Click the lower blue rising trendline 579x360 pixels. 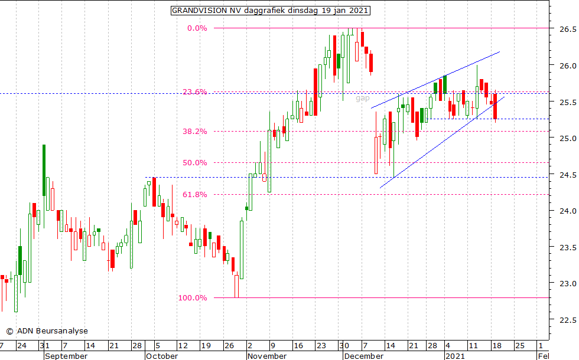click(442, 142)
